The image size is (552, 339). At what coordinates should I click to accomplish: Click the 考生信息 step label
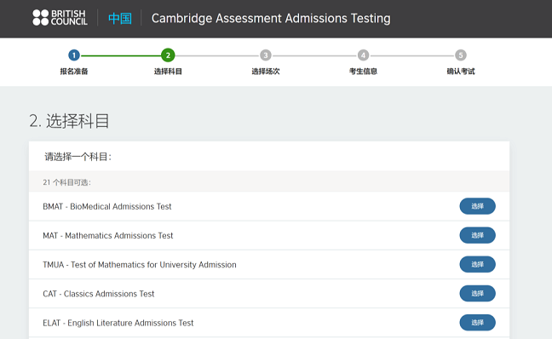[x=363, y=72]
